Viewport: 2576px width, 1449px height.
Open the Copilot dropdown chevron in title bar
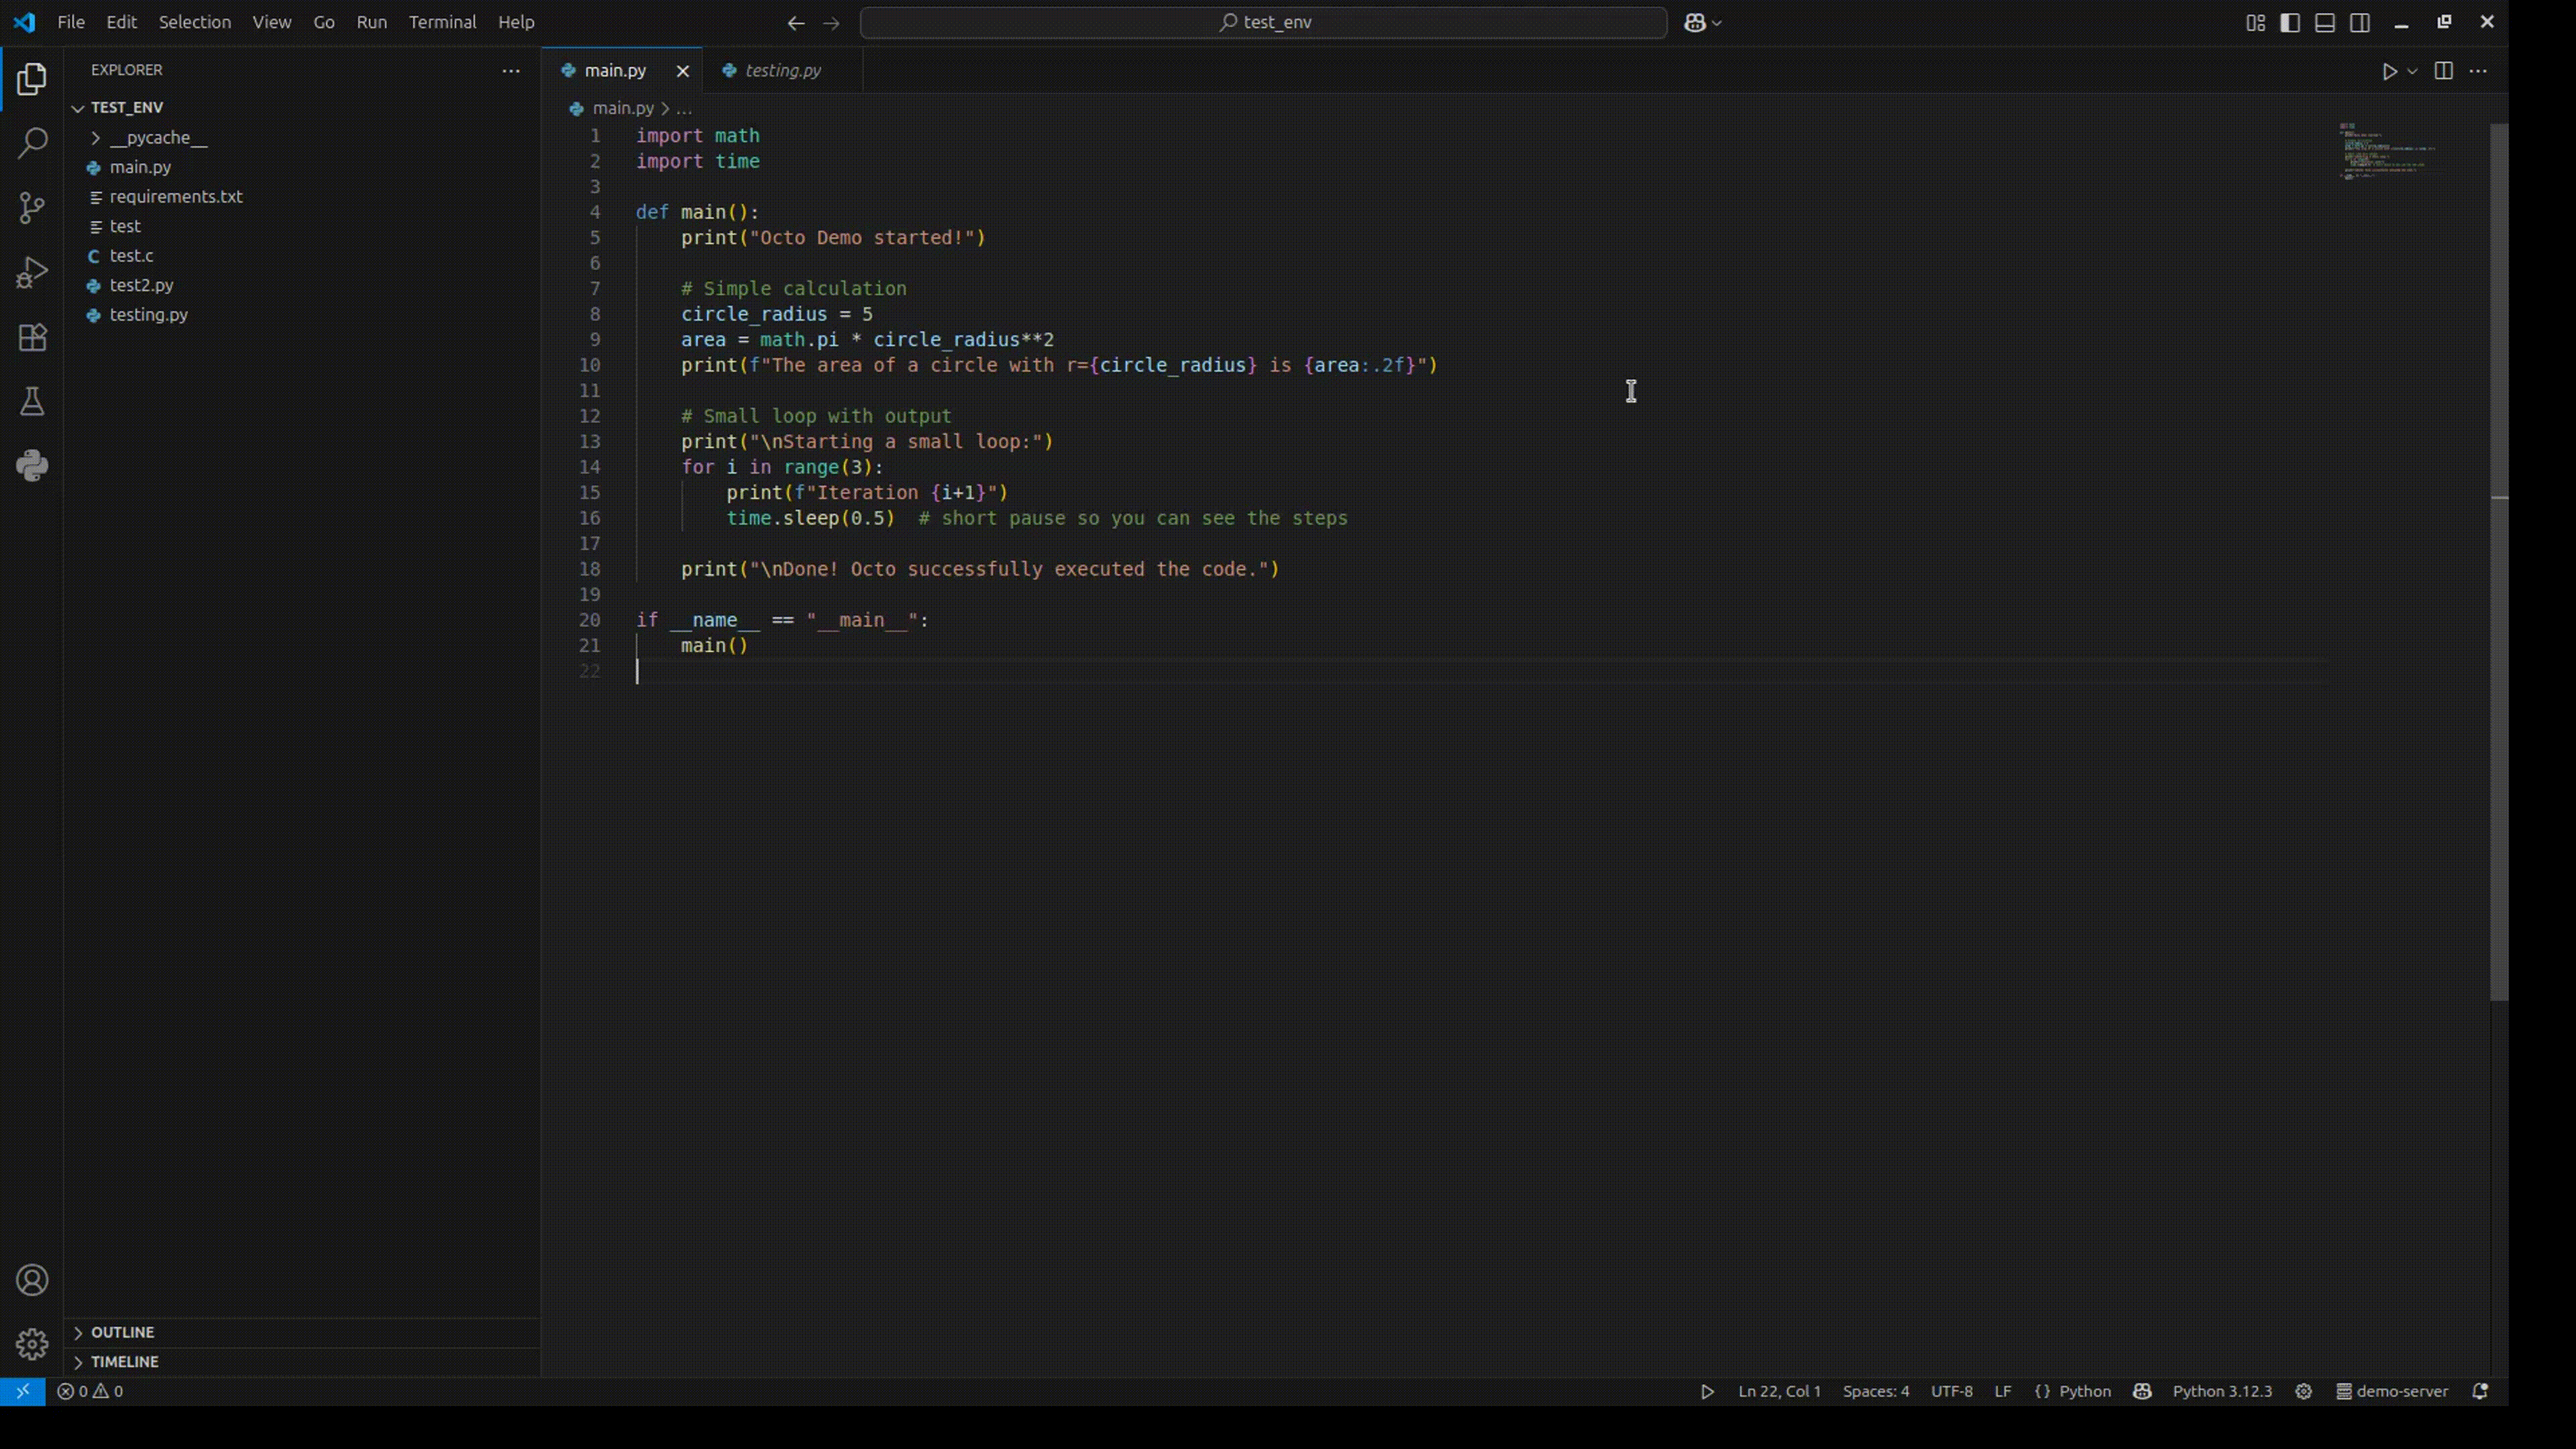pos(1717,22)
